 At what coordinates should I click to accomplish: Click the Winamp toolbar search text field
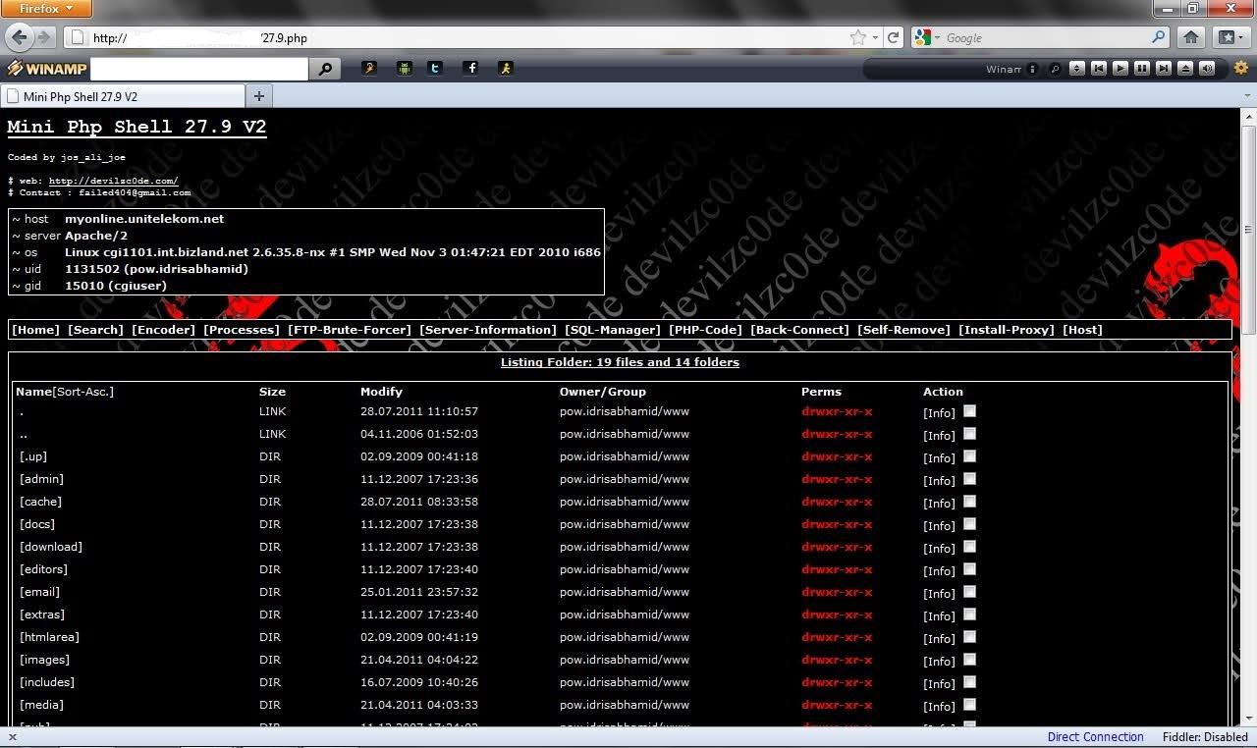199,69
